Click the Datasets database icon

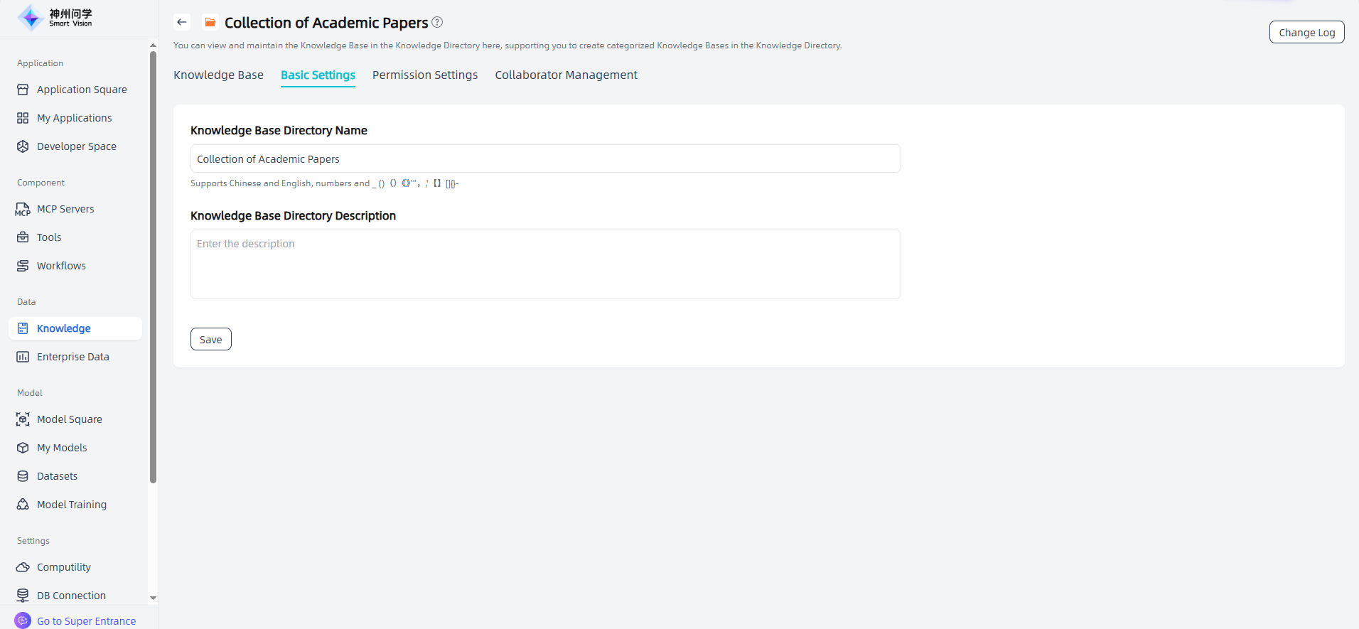pos(23,476)
